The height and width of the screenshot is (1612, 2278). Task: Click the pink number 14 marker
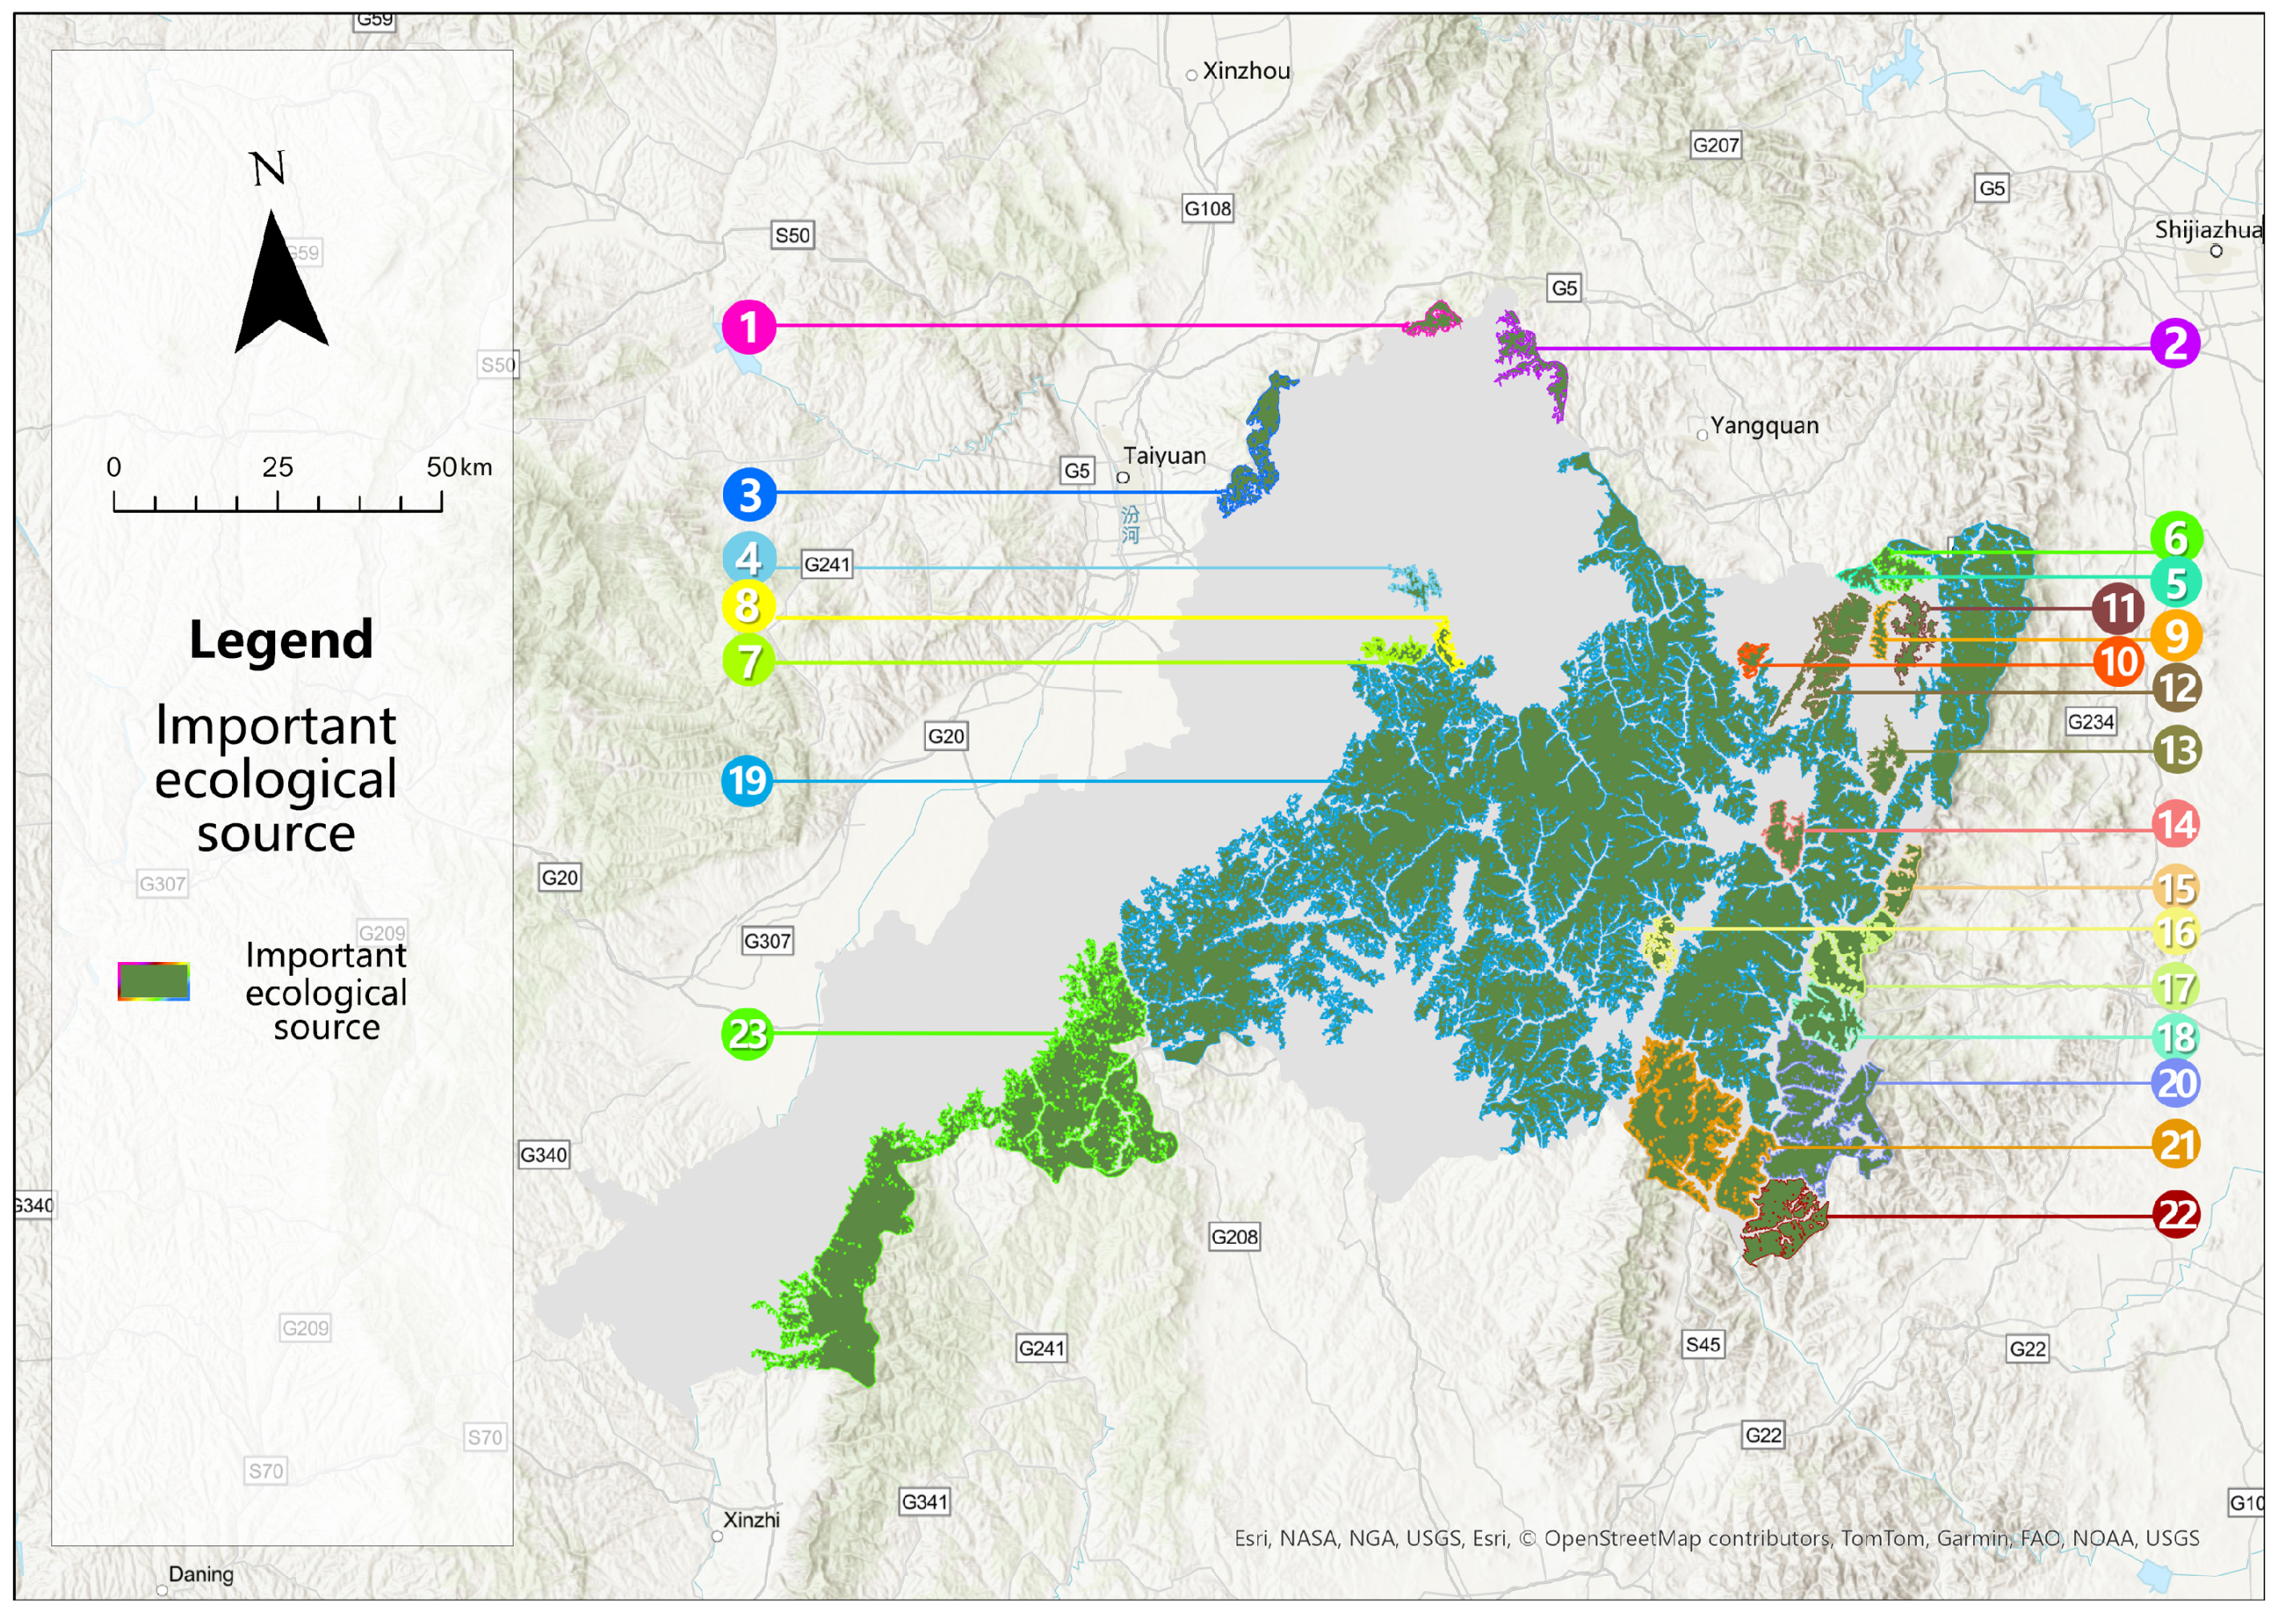[2176, 824]
